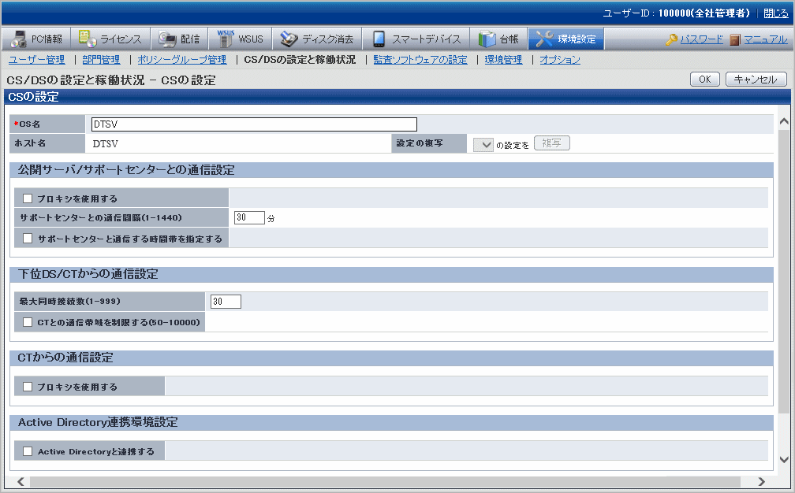The image size is (795, 493).
Task: Enable プロキシを使用する under 公開サーバ section
Action: (28, 198)
